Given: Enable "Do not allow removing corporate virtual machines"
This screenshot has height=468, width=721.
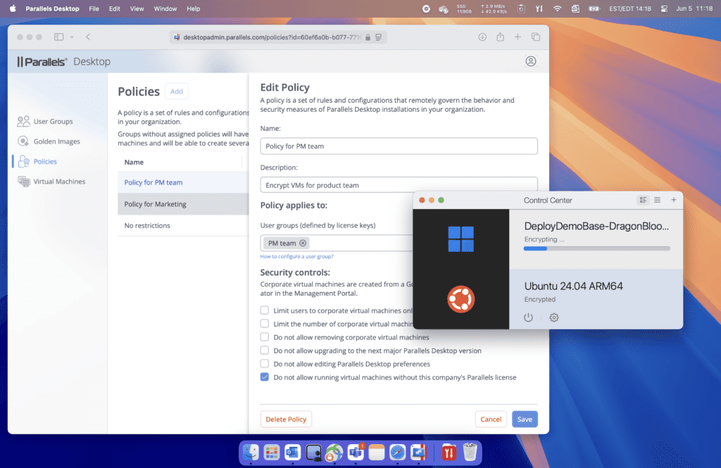Looking at the screenshot, I should point(264,337).
